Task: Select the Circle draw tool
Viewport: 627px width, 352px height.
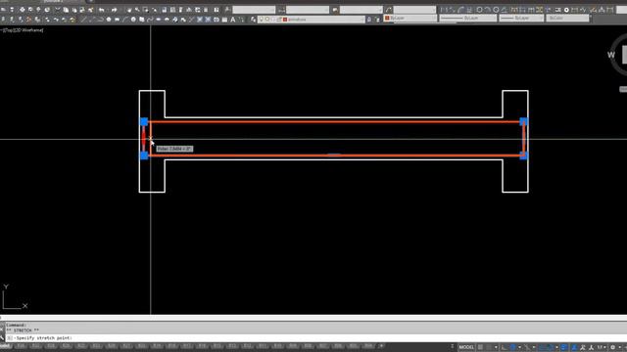Action: [x=133, y=20]
